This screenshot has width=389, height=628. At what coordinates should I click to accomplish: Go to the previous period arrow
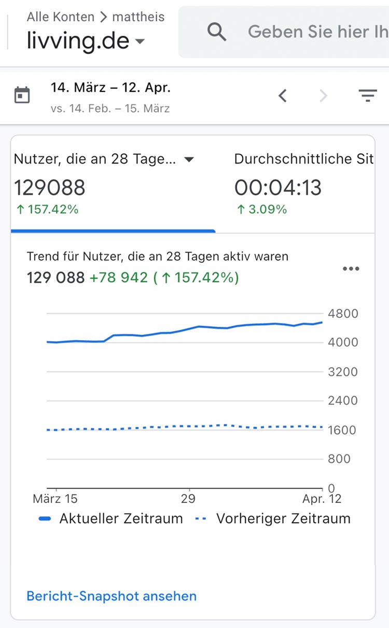pyautogui.click(x=283, y=96)
